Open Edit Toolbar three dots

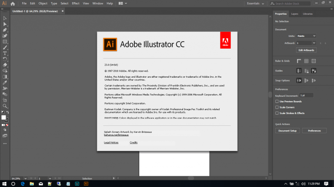[x=5, y=144]
